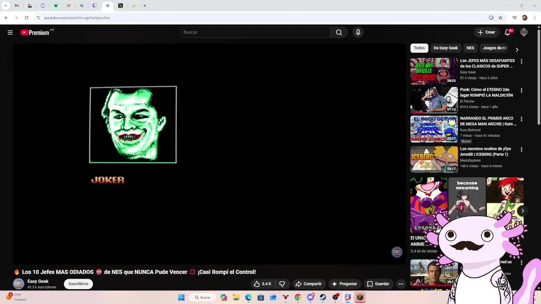Bookmark this page with star icon
Image resolution: width=541 pixels, height=304 pixels.
500,18
